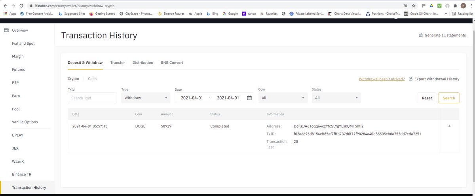Open Private Labeled Spri bookmark
Image resolution: width=475 pixels, height=196 pixels.
click(307, 13)
